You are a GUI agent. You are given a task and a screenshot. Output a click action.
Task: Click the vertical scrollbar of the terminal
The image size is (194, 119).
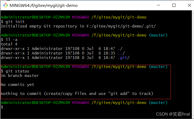tap(193, 64)
